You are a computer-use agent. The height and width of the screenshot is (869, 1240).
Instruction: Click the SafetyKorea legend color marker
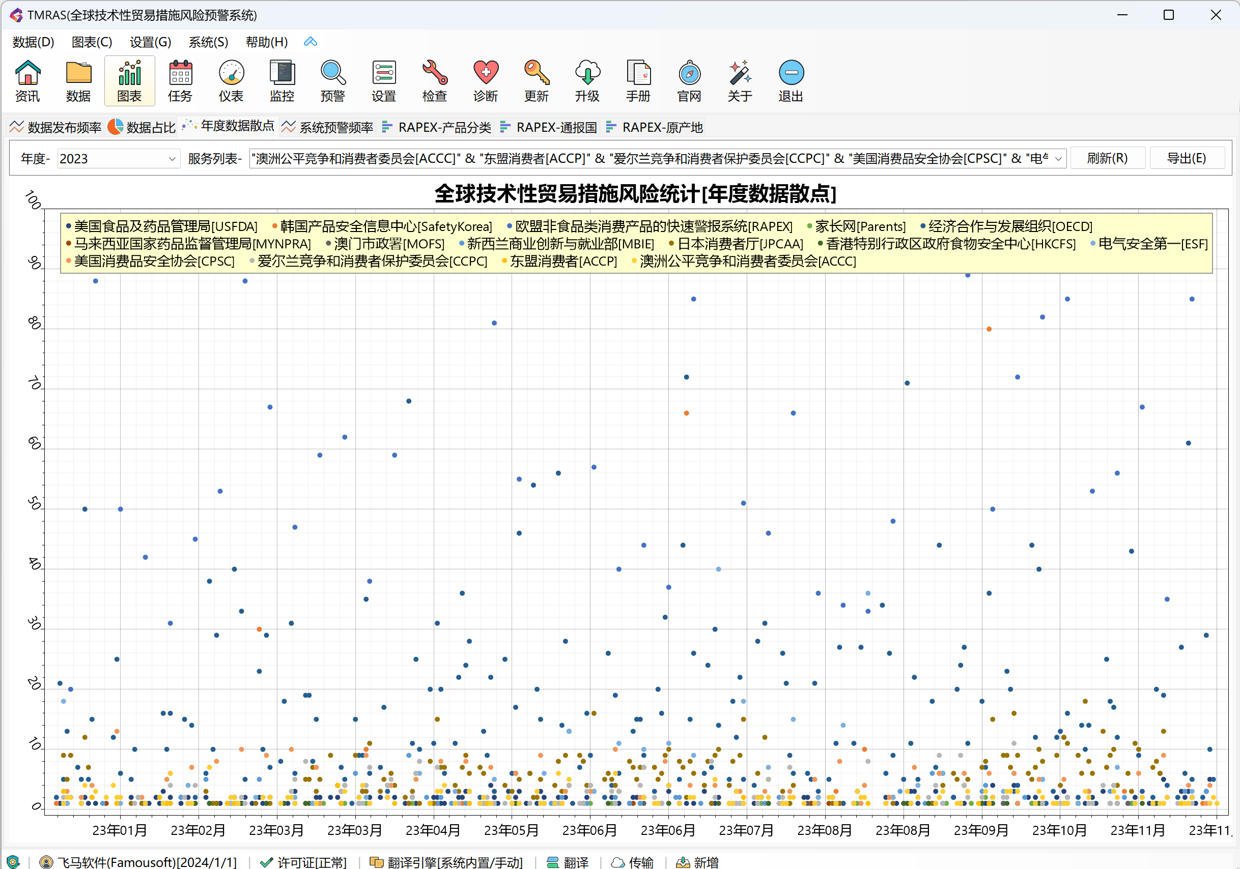[x=275, y=225]
